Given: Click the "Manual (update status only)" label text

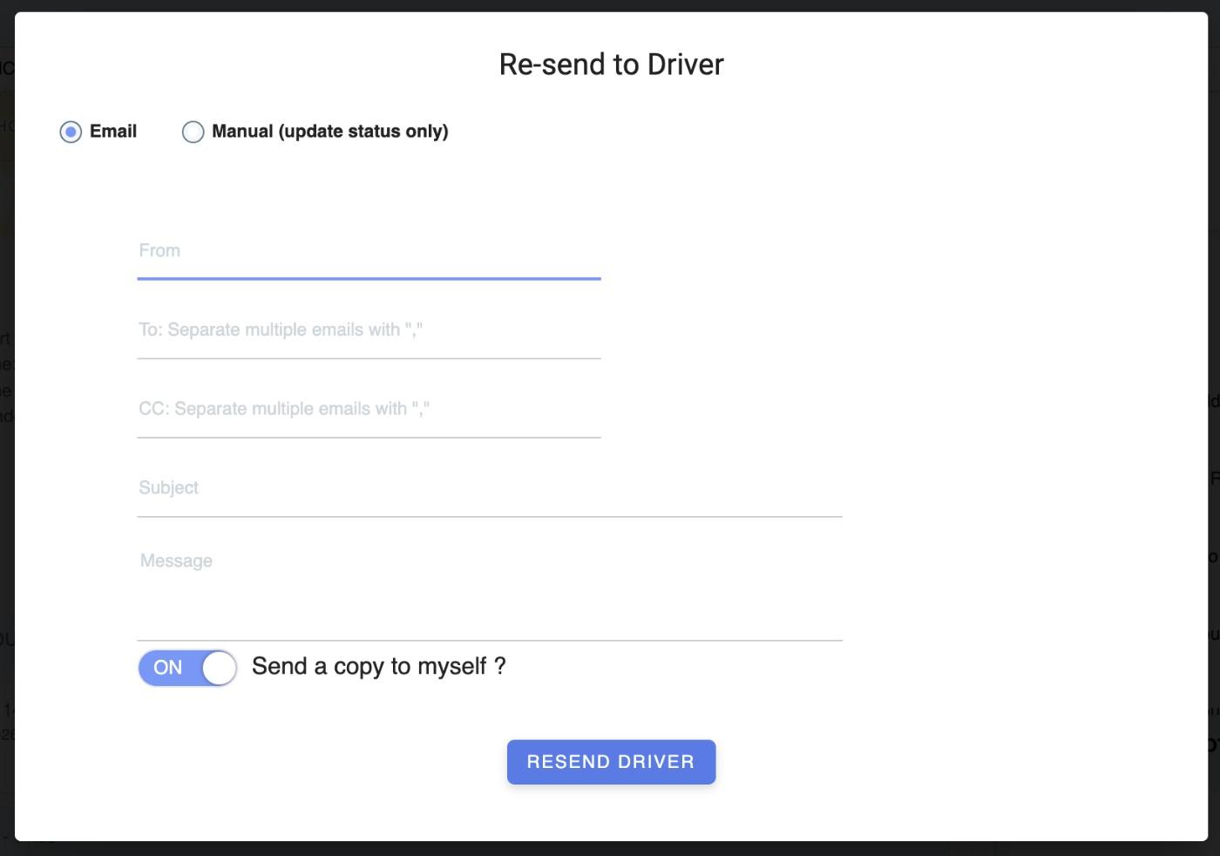Looking at the screenshot, I should click(x=330, y=132).
